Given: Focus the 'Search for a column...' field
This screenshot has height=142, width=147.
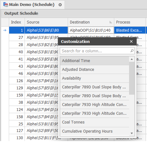Looking at the screenshot, I should coord(97,51).
